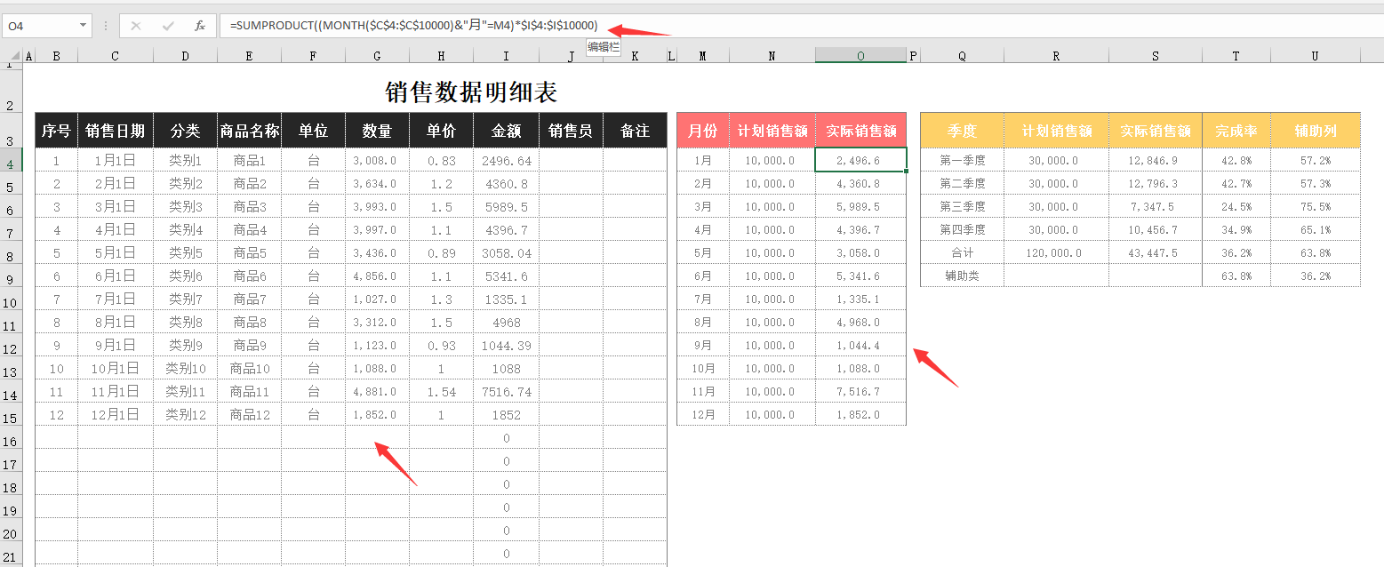Click date cell 12月1日
Viewport: 1384px width, 567px height.
[x=116, y=414]
